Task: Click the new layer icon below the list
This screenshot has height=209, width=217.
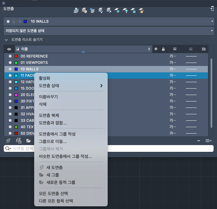Action: [x=8, y=141]
